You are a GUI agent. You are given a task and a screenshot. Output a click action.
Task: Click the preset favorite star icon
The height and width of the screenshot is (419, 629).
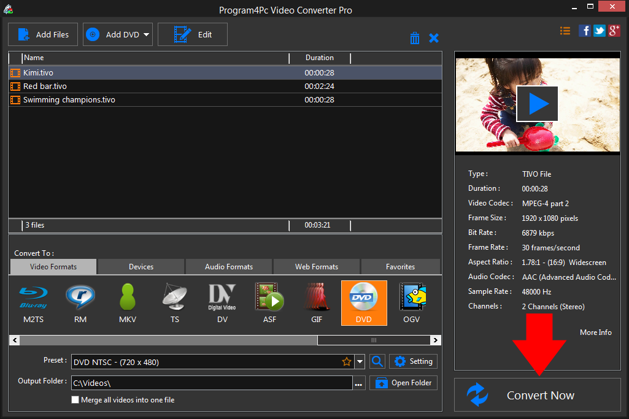point(347,362)
